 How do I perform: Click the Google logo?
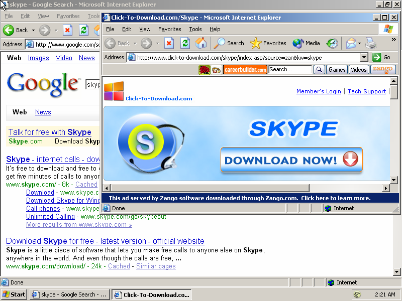click(43, 84)
